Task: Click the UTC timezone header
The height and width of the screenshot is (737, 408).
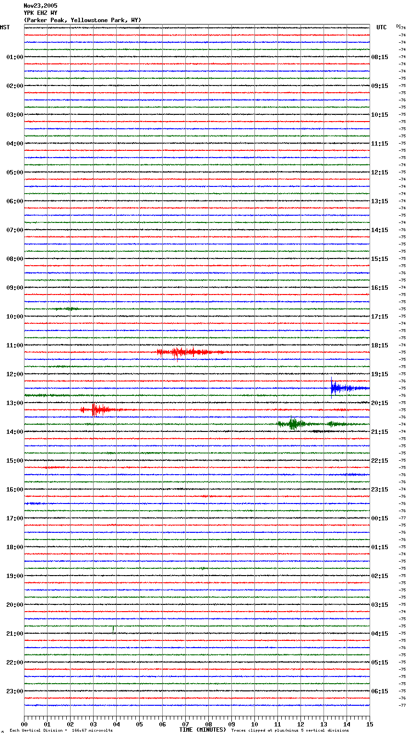Action: coord(382,28)
